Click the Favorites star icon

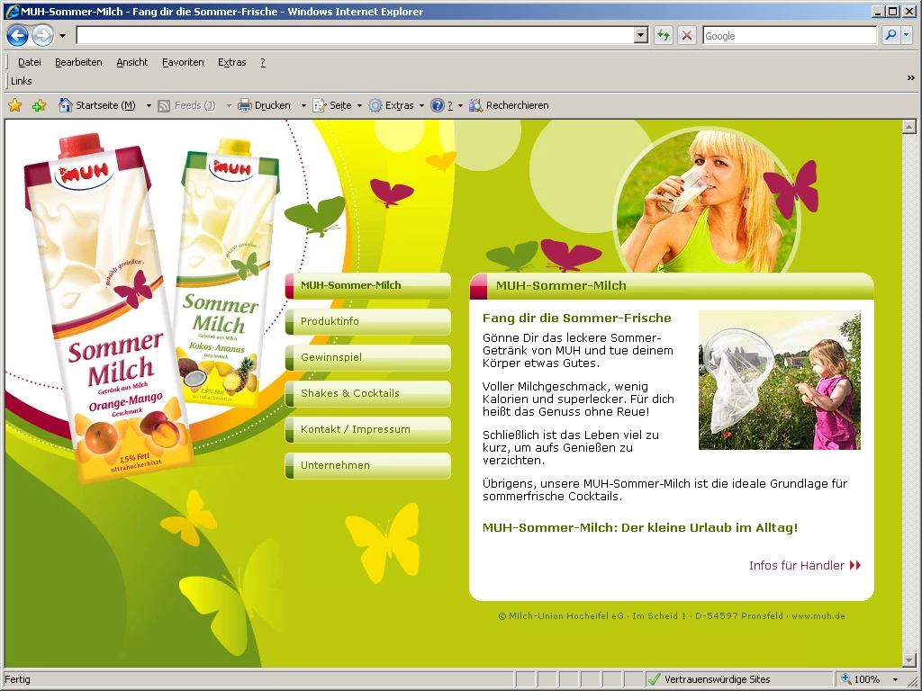pyautogui.click(x=15, y=105)
